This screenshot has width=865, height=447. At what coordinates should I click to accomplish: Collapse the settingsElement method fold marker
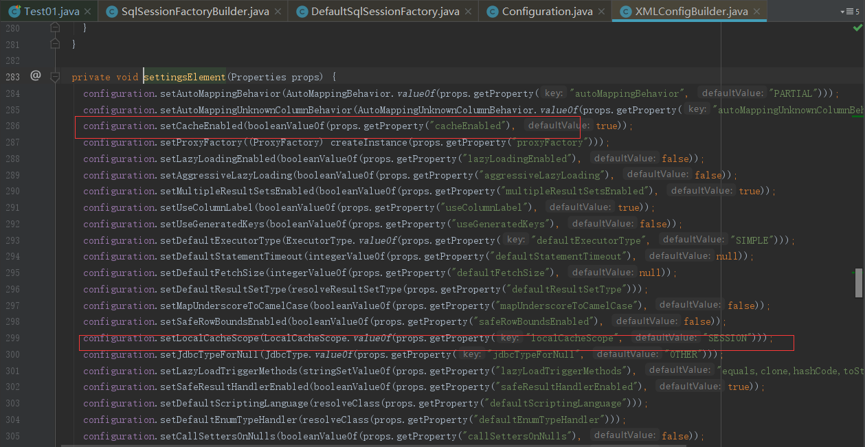coord(56,77)
